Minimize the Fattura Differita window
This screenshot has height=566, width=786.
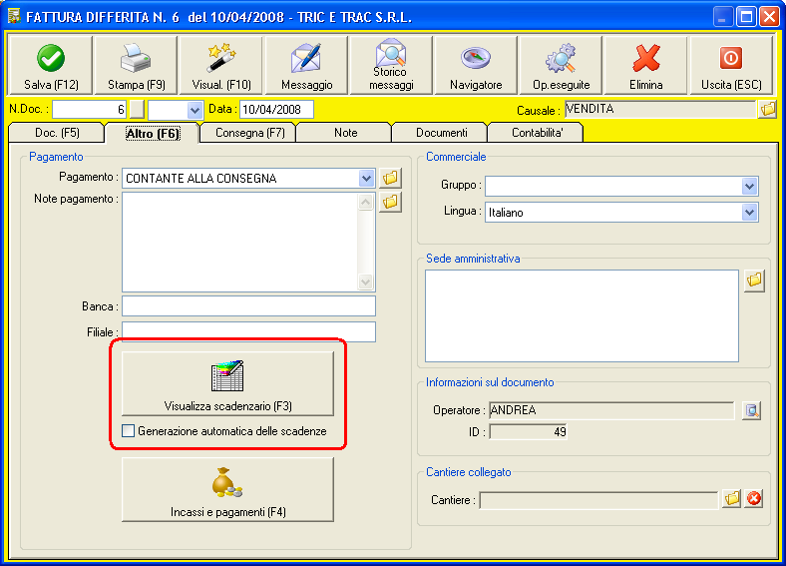click(722, 17)
